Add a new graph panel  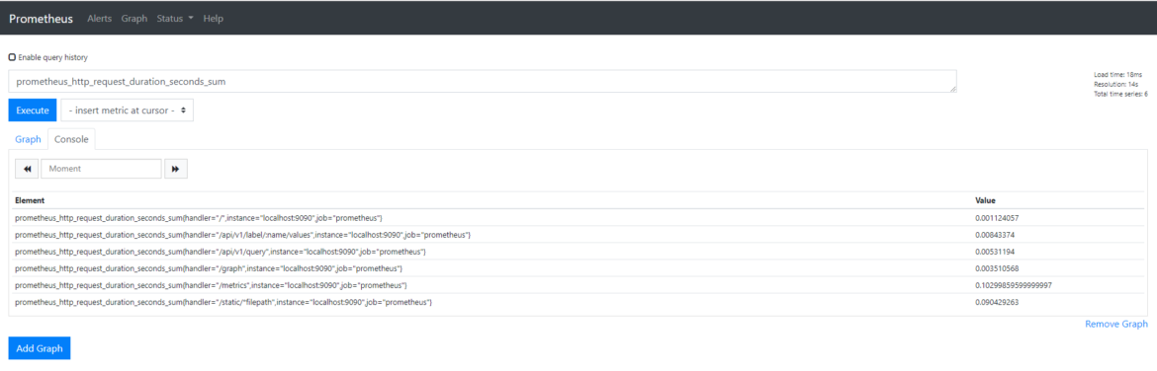coord(40,348)
